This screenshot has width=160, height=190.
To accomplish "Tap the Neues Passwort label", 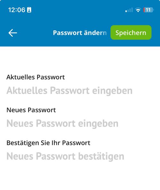I will point(31,110).
